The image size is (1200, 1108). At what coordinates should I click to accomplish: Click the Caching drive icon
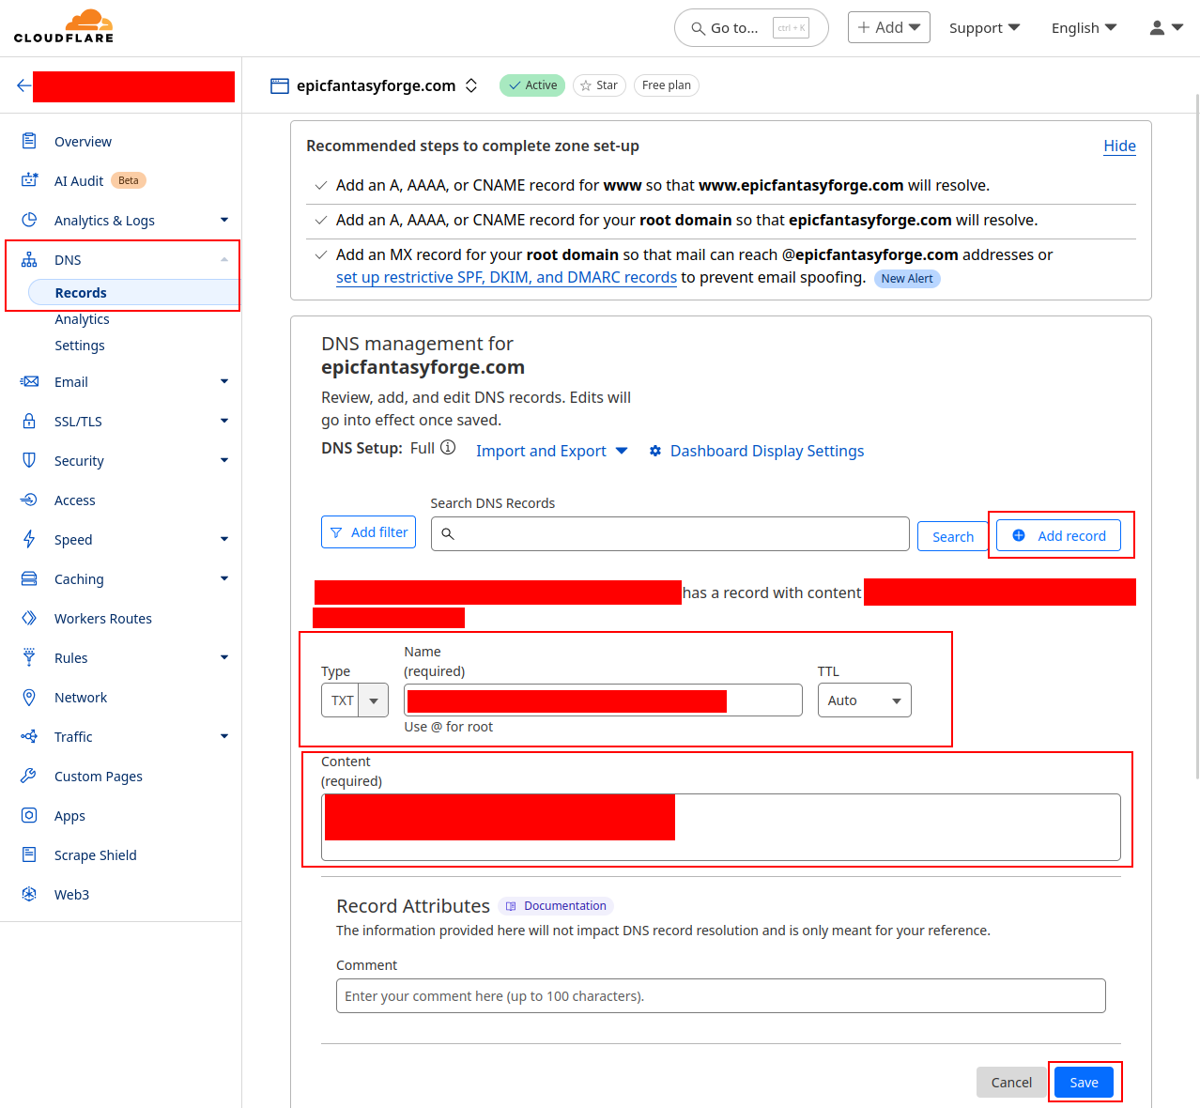pos(29,578)
